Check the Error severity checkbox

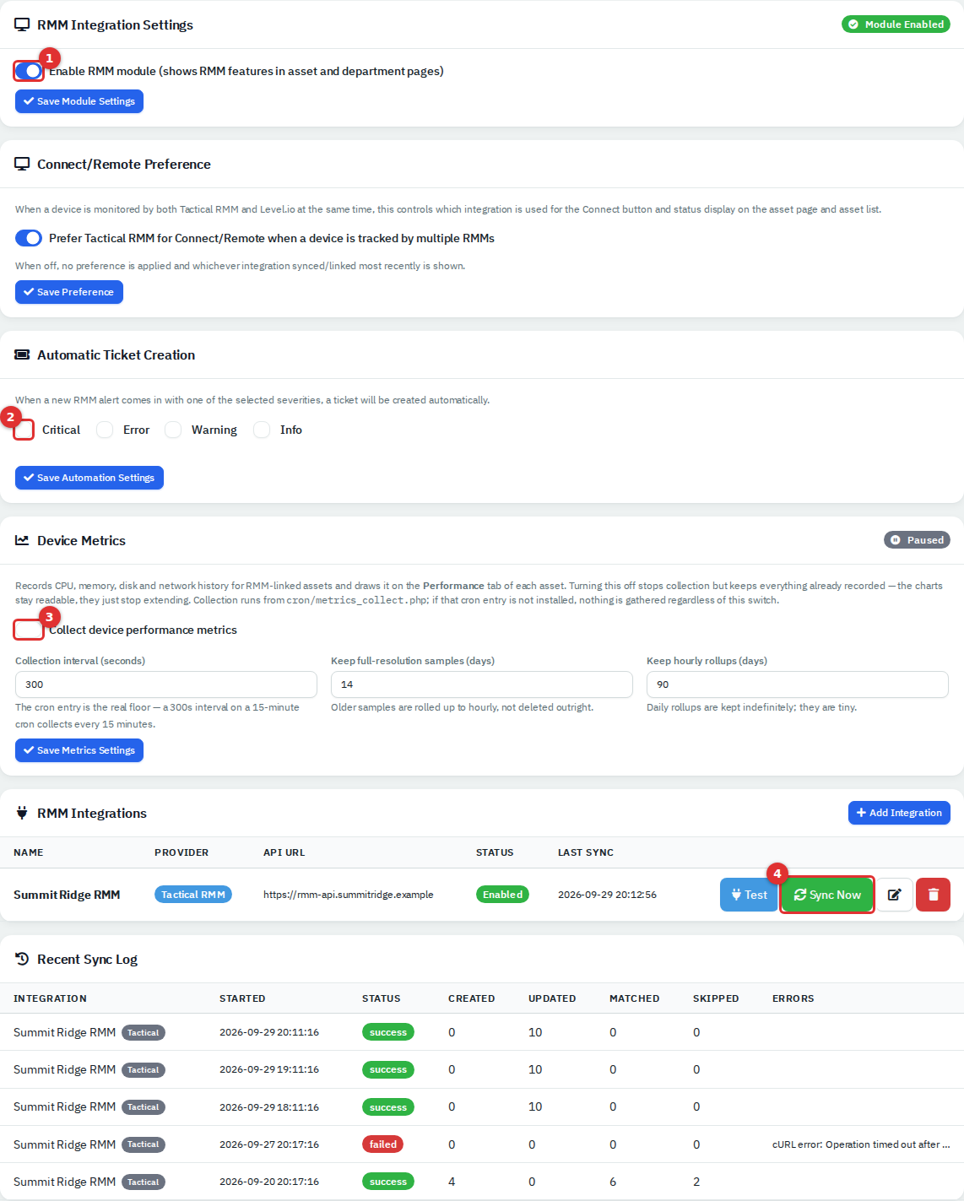tap(105, 430)
